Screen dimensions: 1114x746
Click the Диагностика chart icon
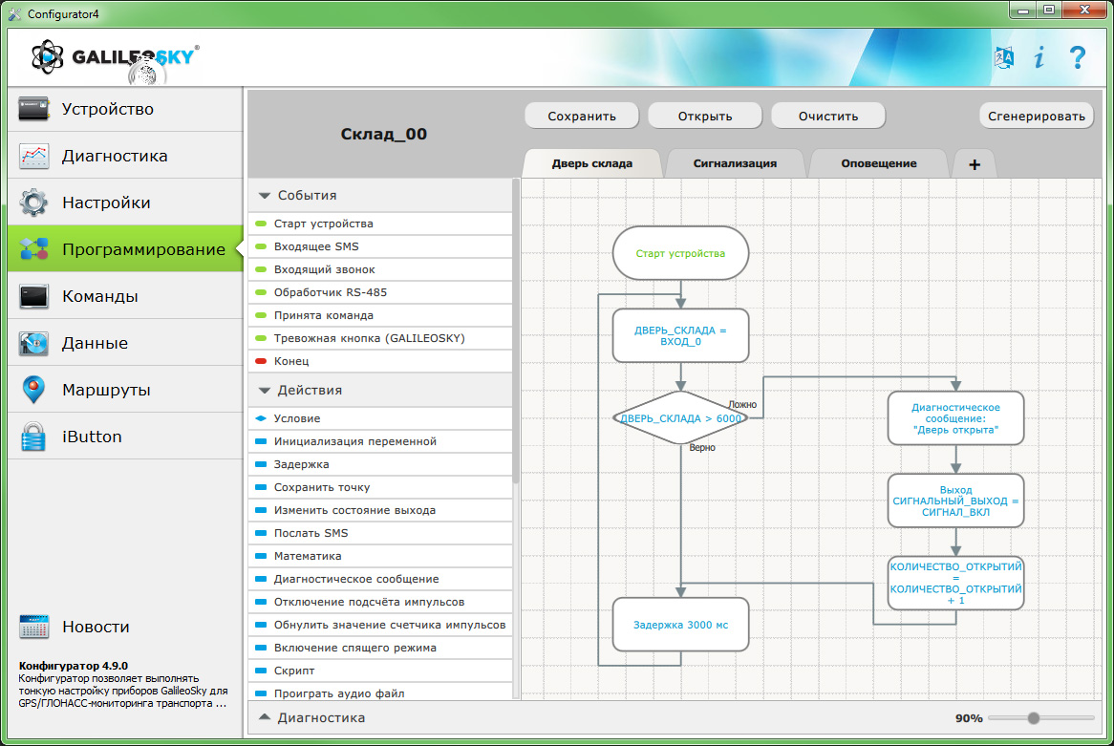coord(33,156)
